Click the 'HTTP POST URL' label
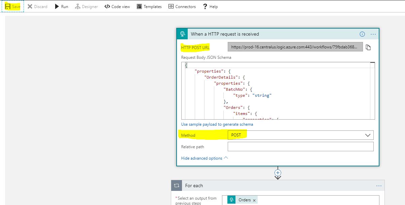 pos(195,47)
